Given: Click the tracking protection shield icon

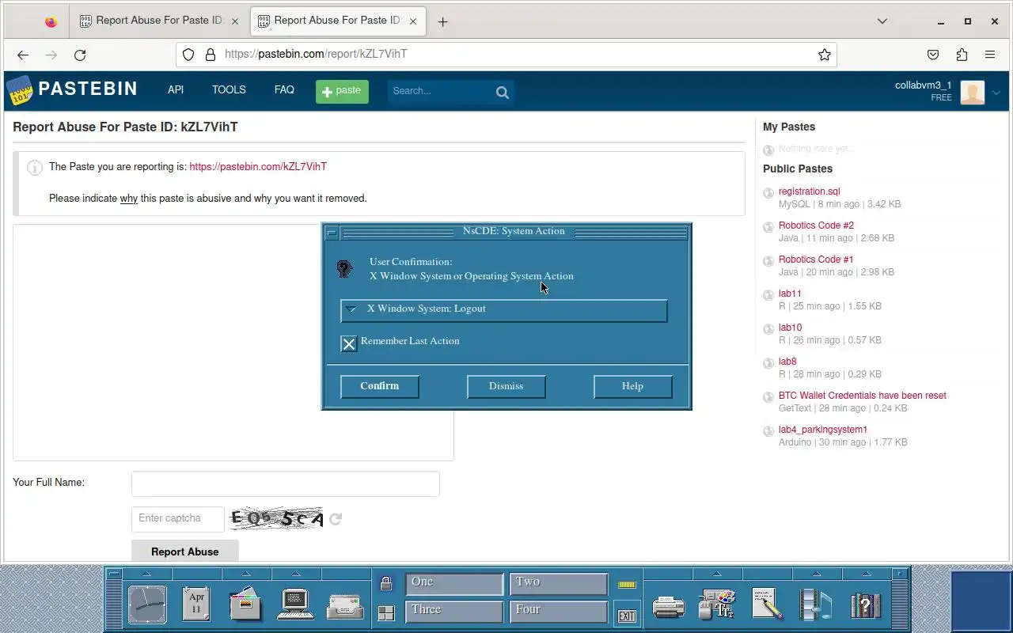Looking at the screenshot, I should tap(188, 55).
